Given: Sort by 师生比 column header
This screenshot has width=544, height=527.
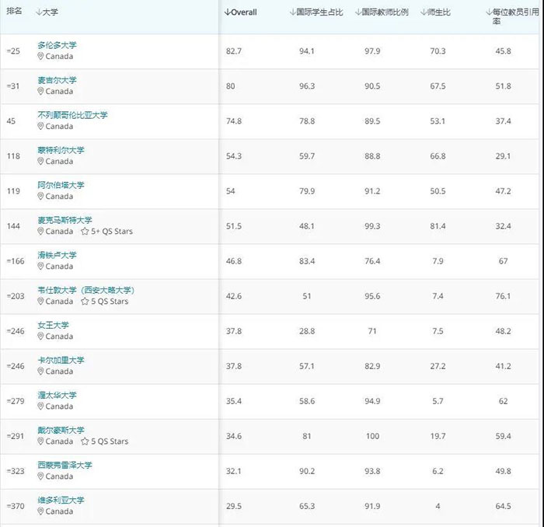Looking at the screenshot, I should click(x=435, y=12).
